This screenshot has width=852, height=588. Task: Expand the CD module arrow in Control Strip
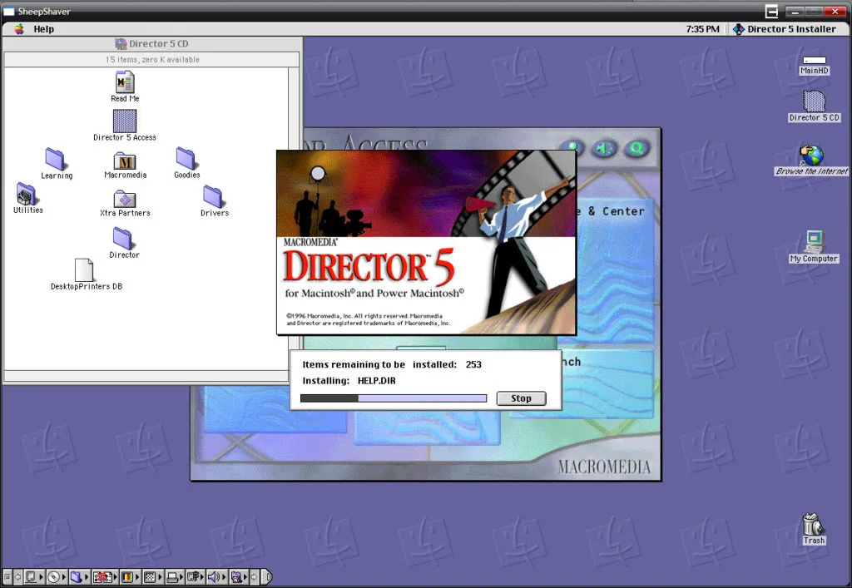coord(63,576)
